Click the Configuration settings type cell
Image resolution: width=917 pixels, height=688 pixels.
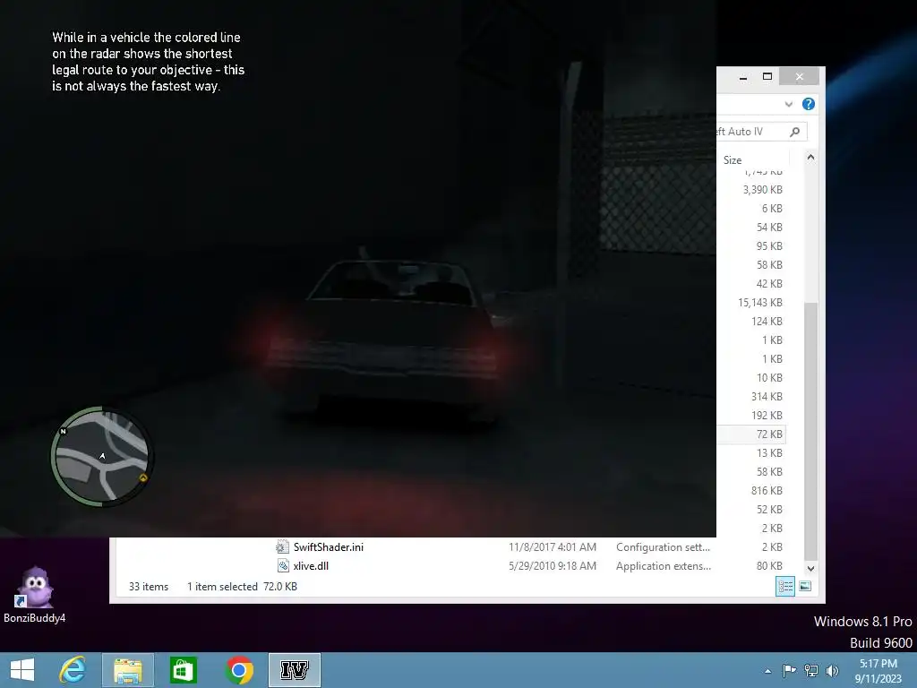(663, 547)
